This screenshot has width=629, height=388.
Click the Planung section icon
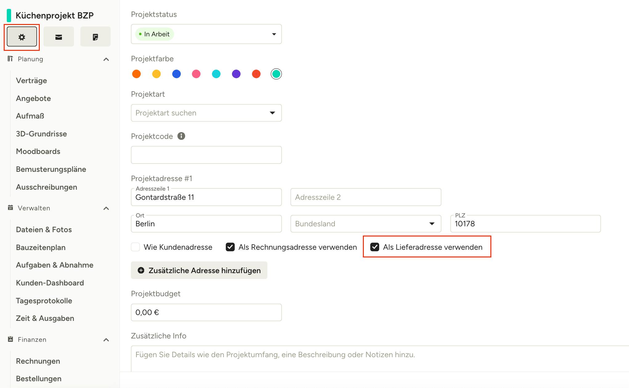click(x=10, y=59)
